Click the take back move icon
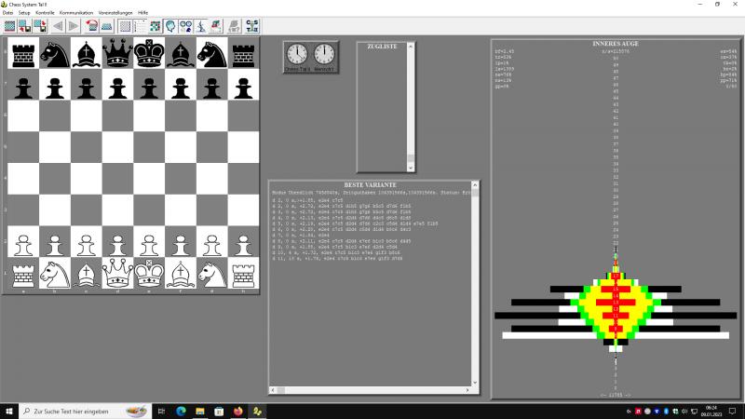 92,26
